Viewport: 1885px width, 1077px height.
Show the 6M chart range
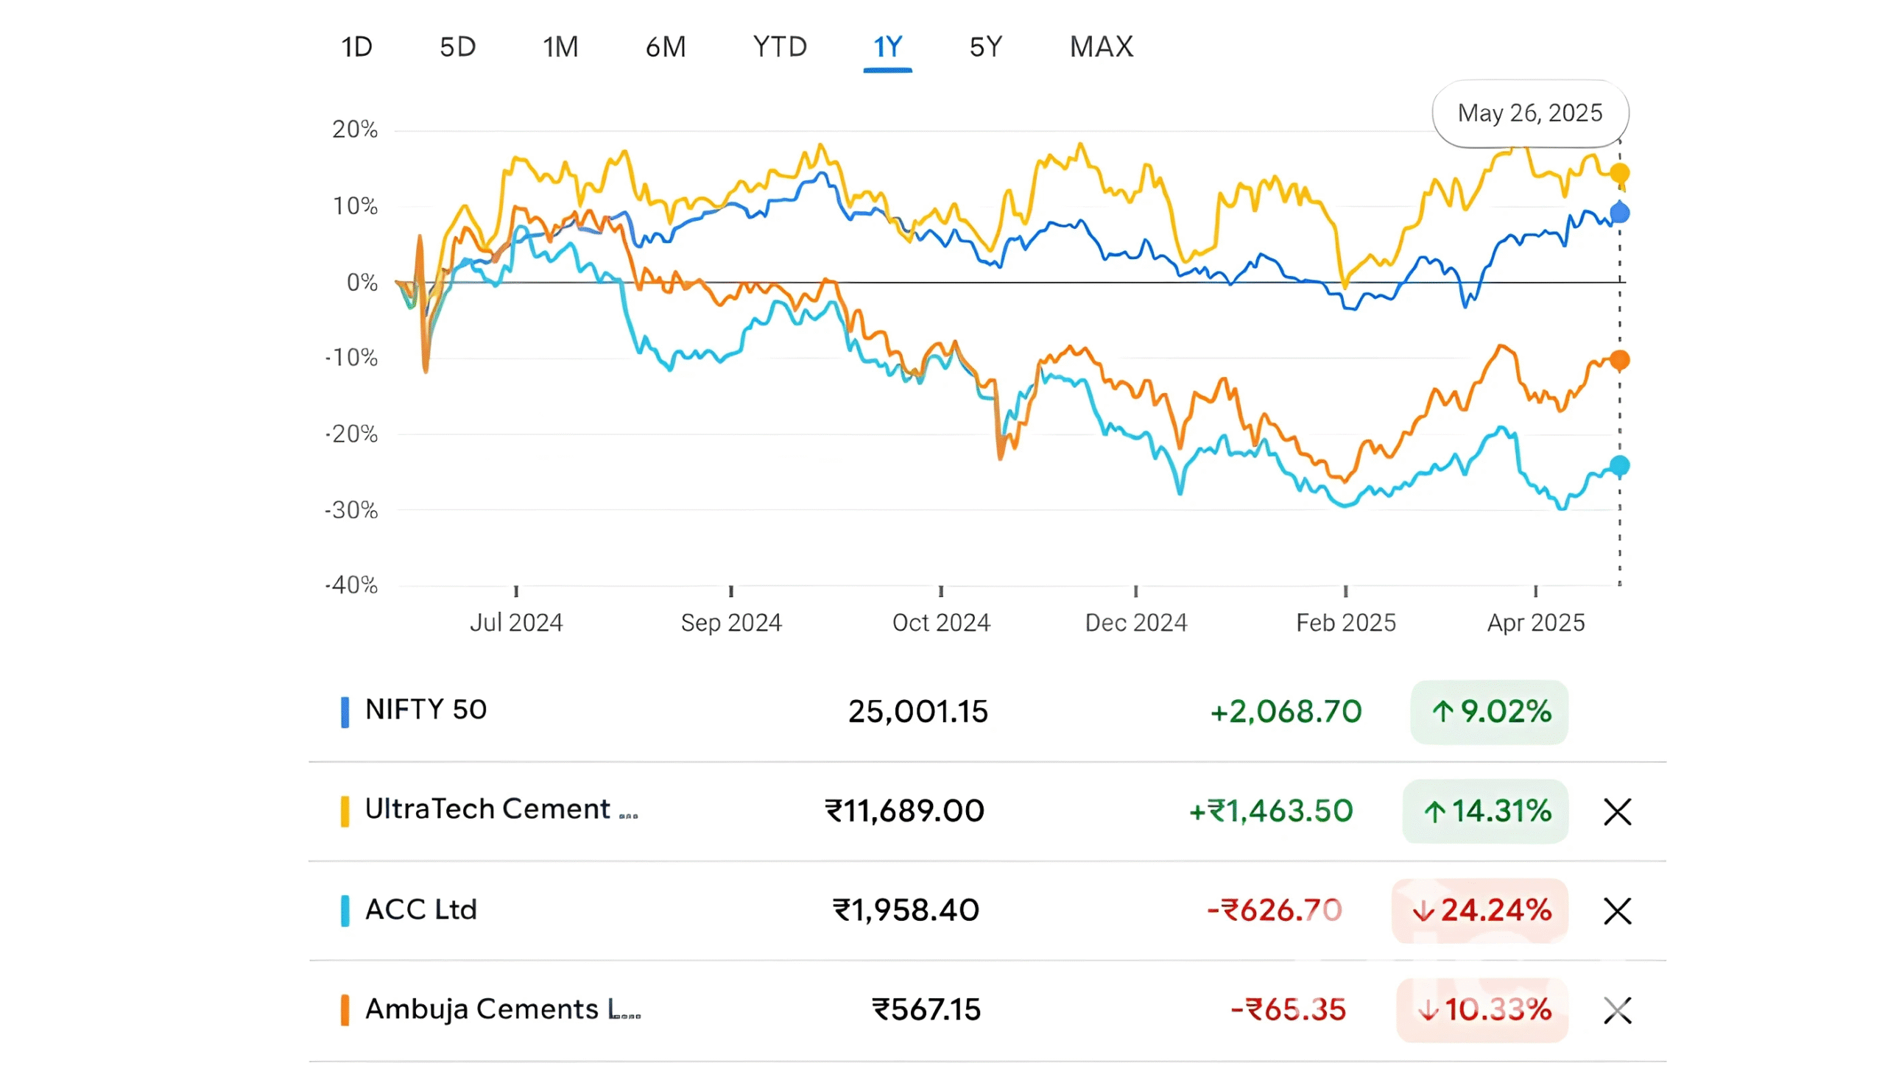tap(665, 47)
